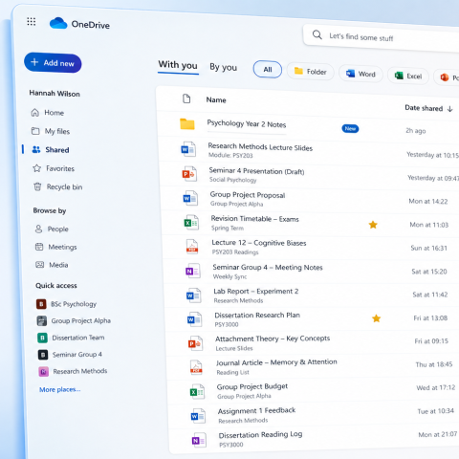Image resolution: width=459 pixels, height=459 pixels.
Task: Click Word icon of Assignment 1 Feedback
Action: (x=198, y=416)
